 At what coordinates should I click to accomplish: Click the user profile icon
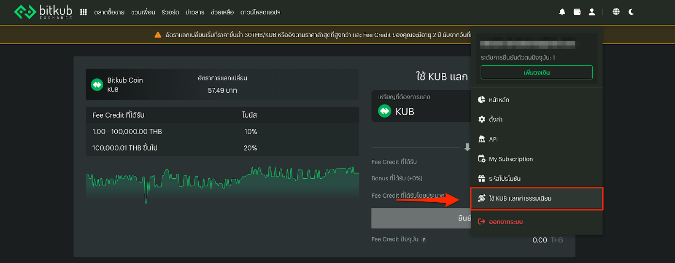tap(592, 12)
